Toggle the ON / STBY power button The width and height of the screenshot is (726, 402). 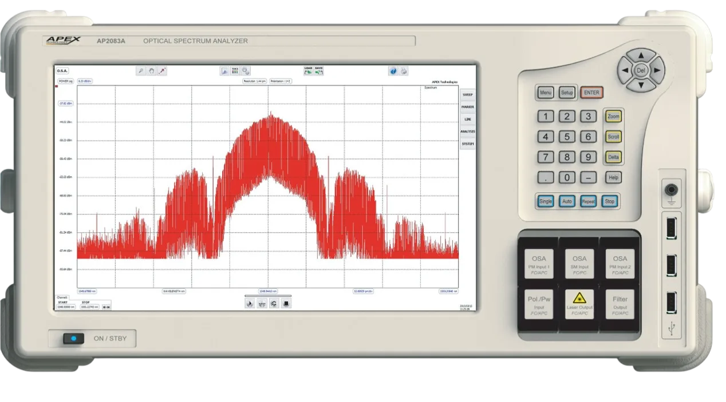(x=74, y=339)
